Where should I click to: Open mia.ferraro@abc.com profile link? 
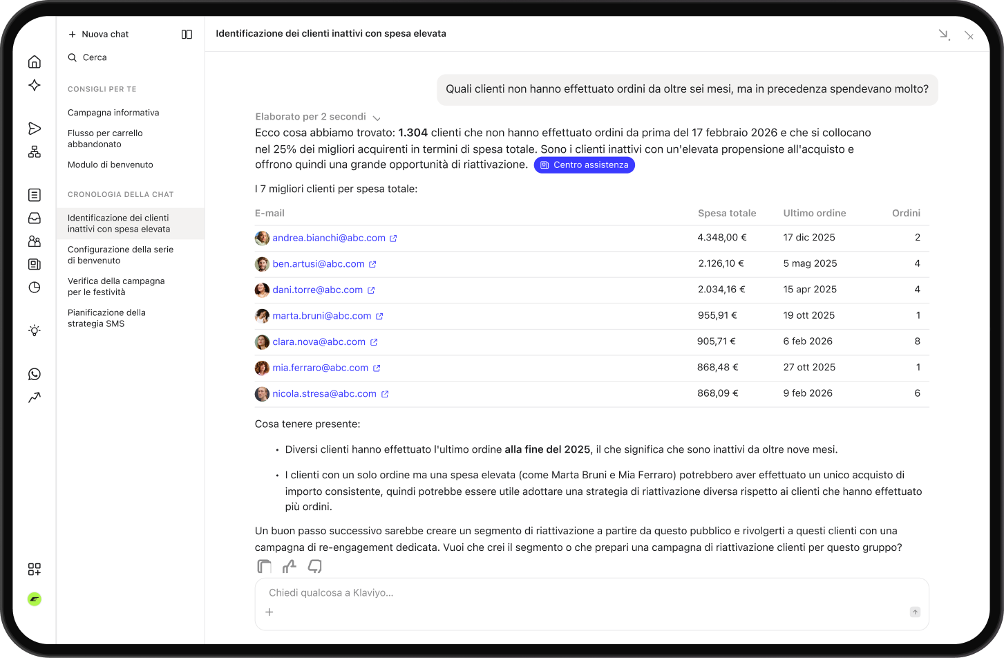[326, 368]
